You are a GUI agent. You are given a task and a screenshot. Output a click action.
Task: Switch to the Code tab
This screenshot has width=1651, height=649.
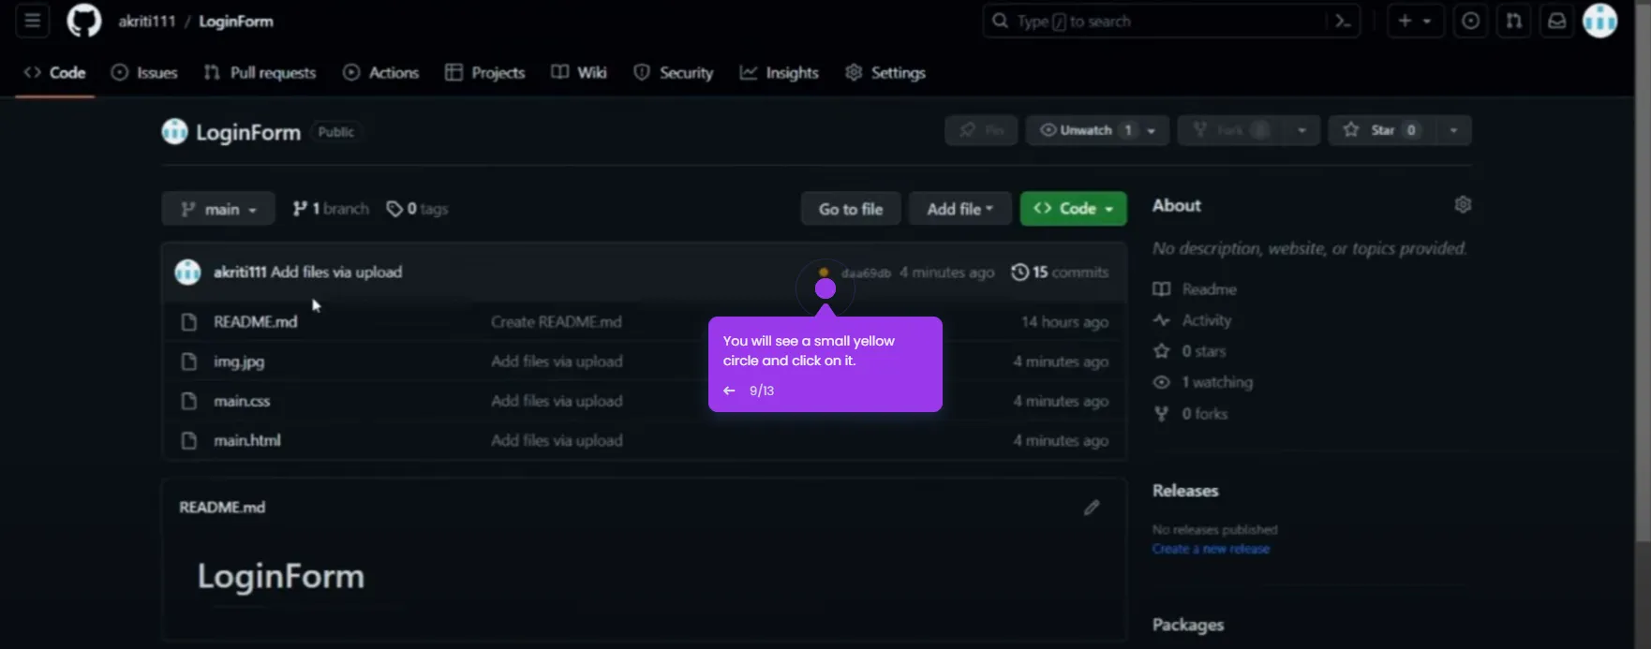(x=55, y=72)
